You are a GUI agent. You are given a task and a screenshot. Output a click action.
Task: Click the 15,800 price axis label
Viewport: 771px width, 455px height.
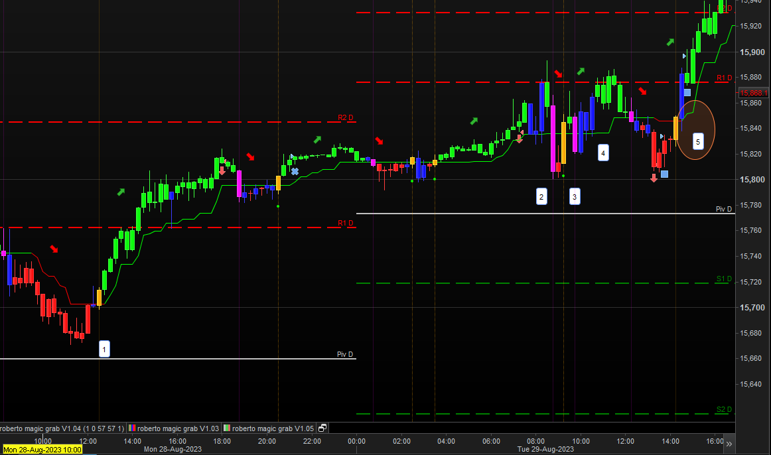[x=752, y=180]
